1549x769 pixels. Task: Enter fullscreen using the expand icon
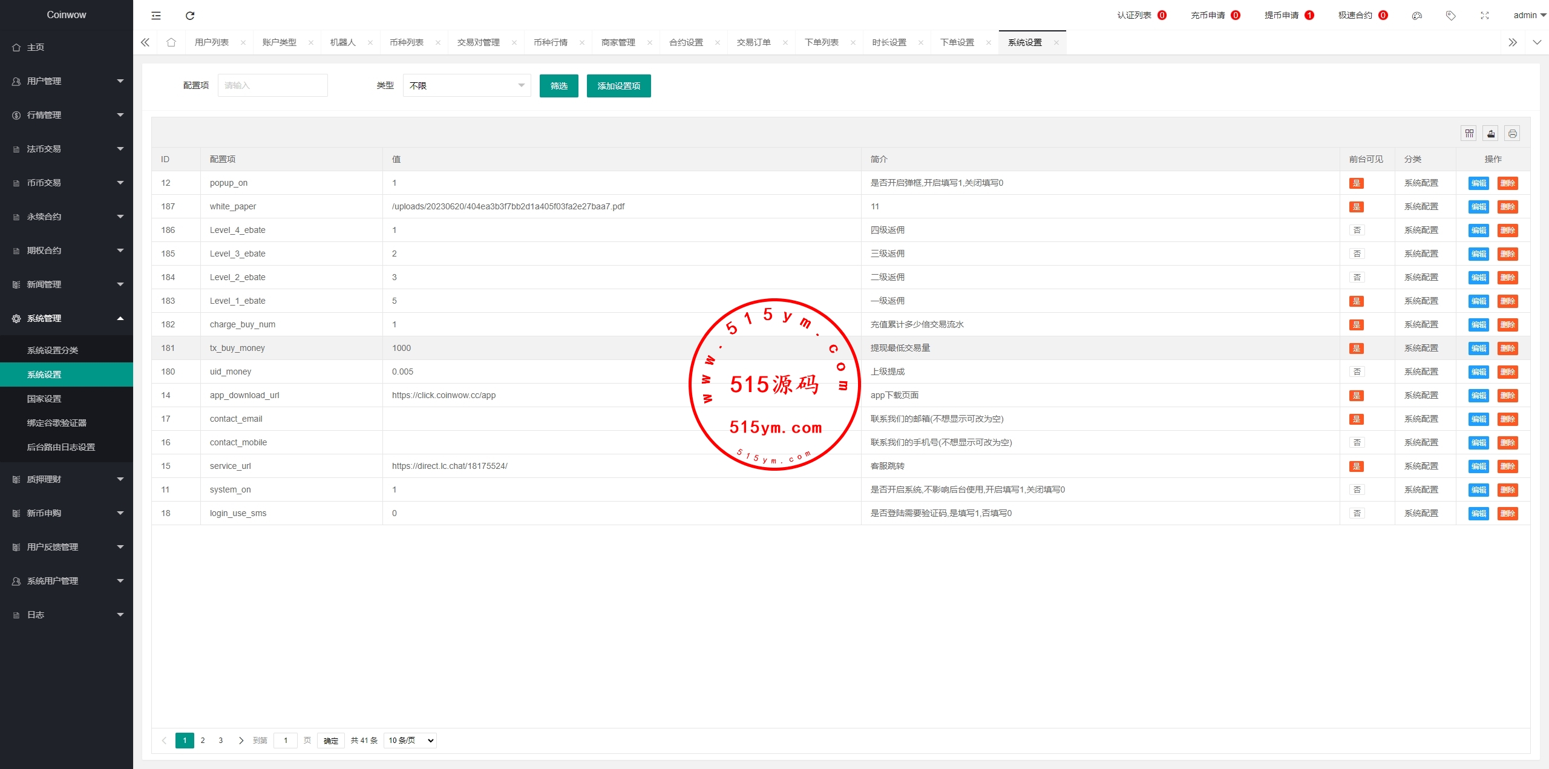pyautogui.click(x=1484, y=16)
